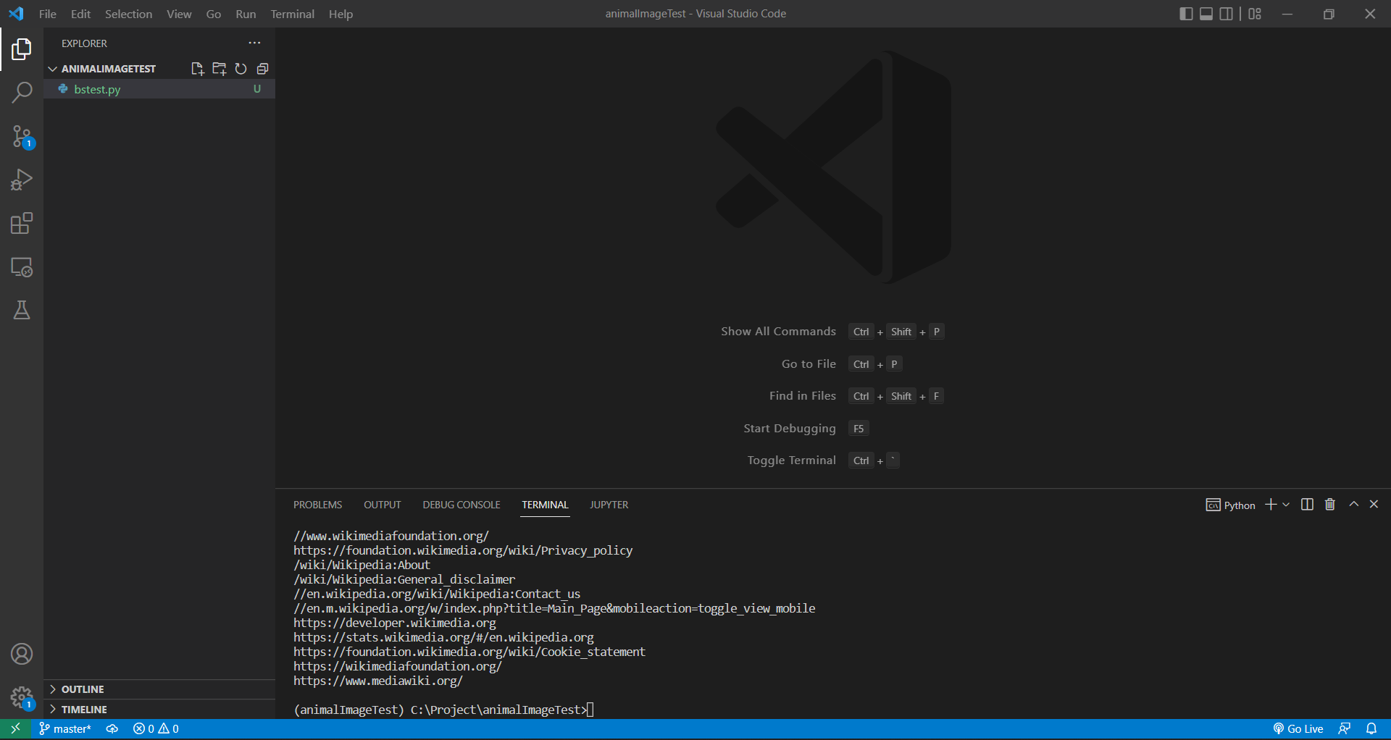The width and height of the screenshot is (1391, 740).
Task: Create a new folder in ANIMALIMAGETEST
Action: (219, 69)
